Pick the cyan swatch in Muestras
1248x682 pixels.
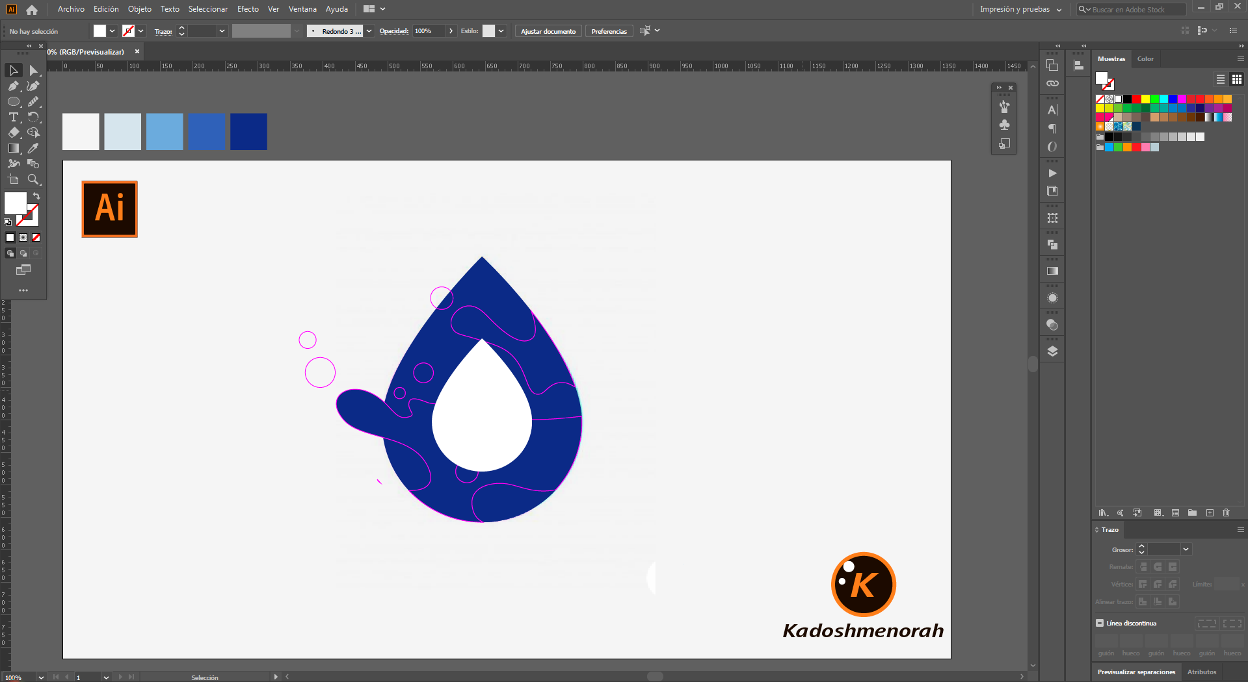point(1163,99)
